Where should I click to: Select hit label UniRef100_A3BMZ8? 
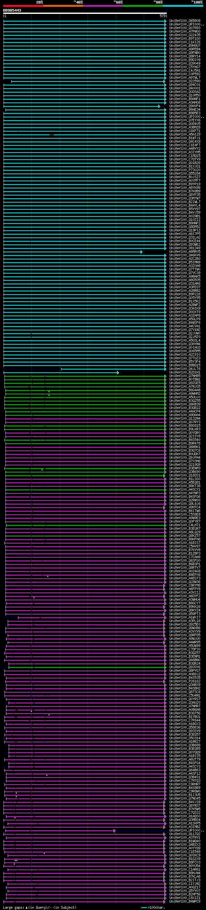pos(185,127)
